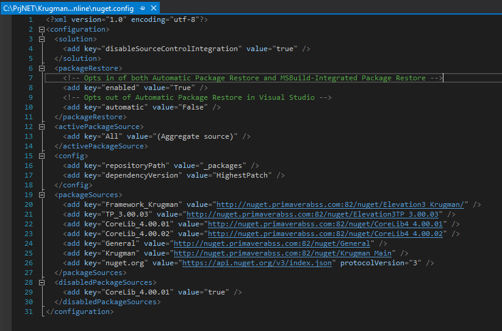502x331 pixels.
Task: Click line number 31 in the gutter
Action: (x=29, y=312)
